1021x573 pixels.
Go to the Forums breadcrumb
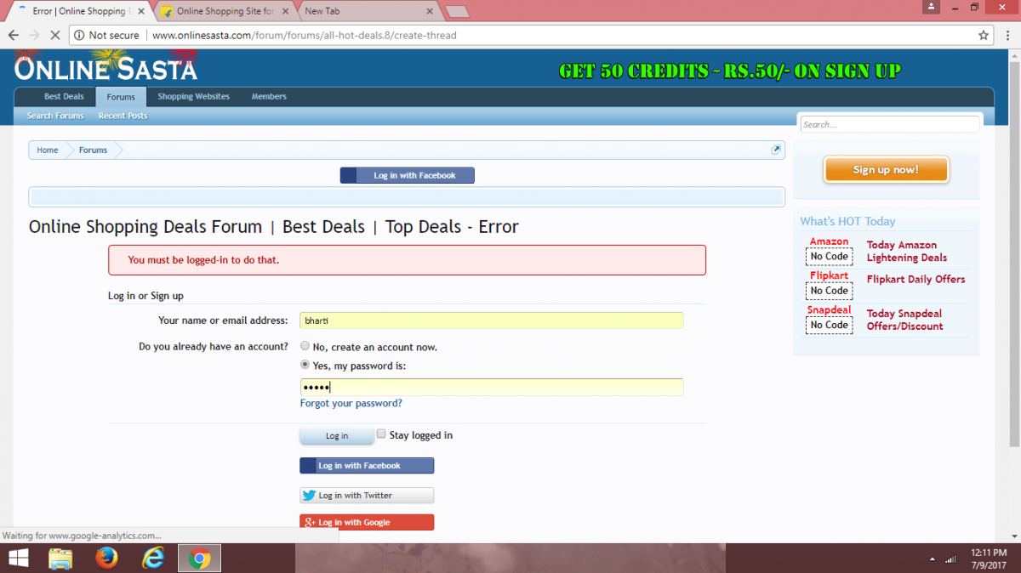coord(93,150)
